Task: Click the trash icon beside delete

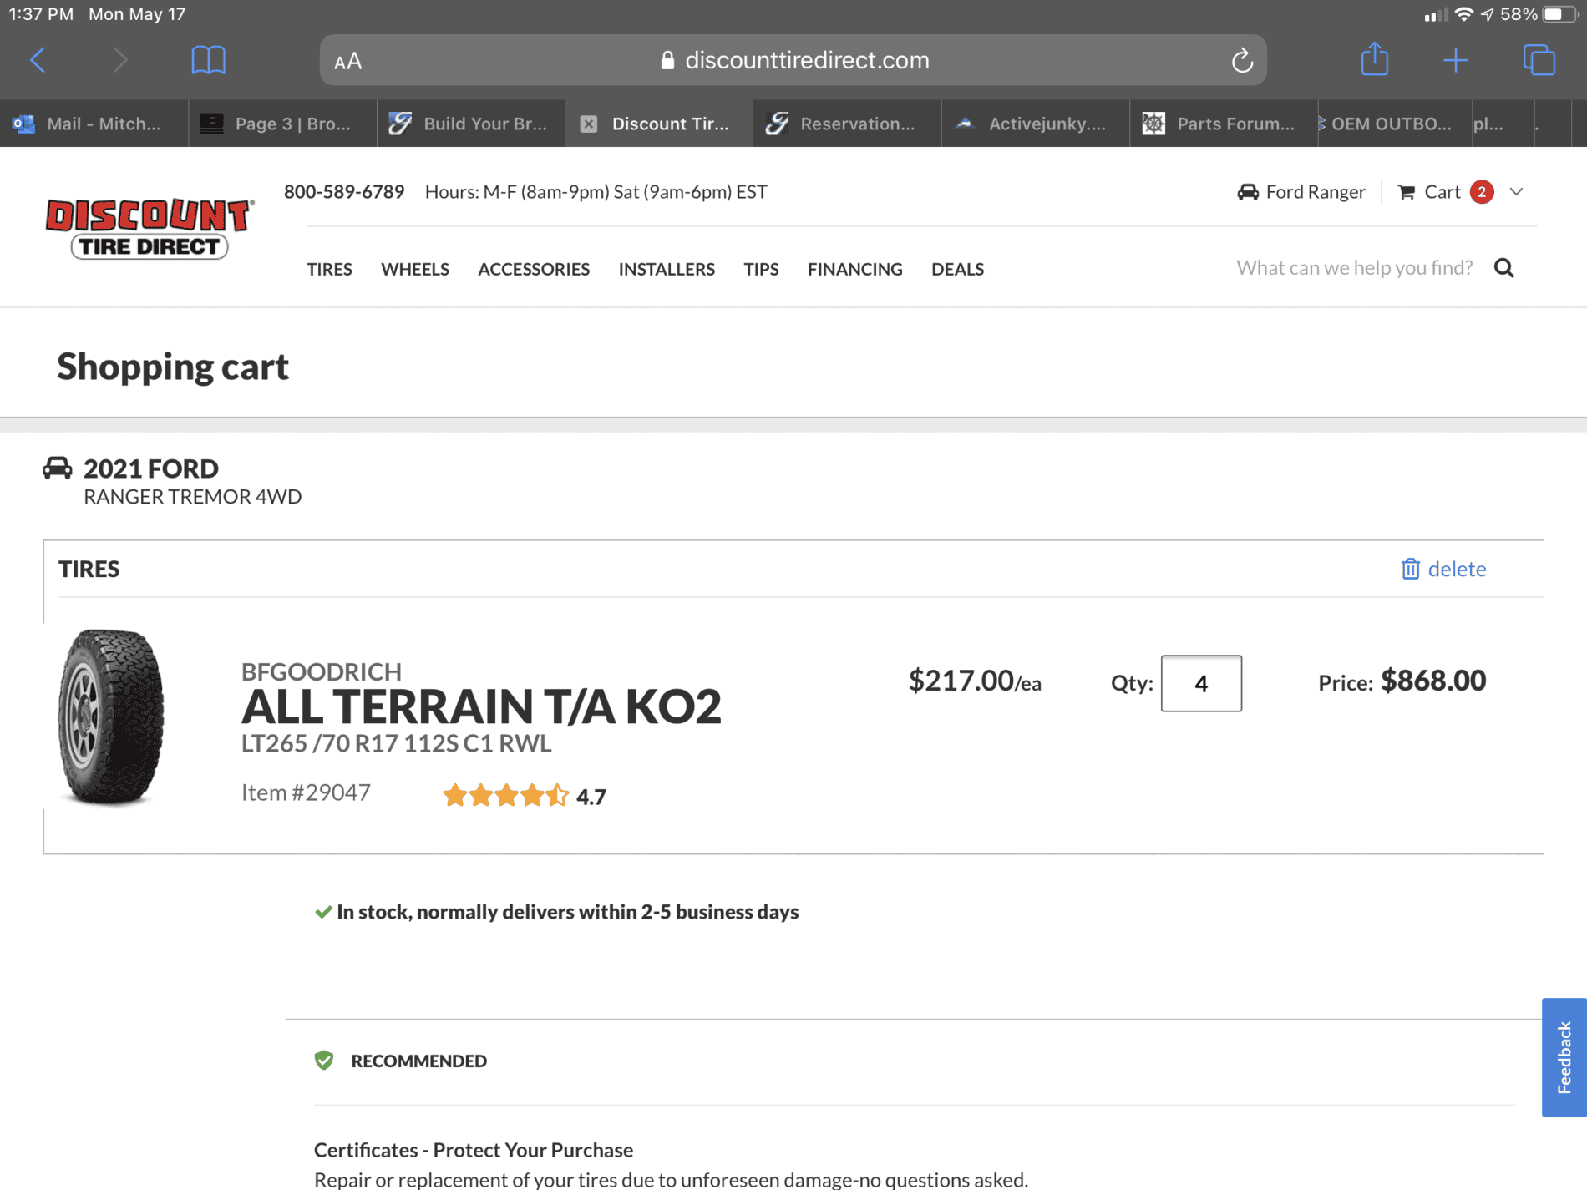Action: click(x=1410, y=569)
